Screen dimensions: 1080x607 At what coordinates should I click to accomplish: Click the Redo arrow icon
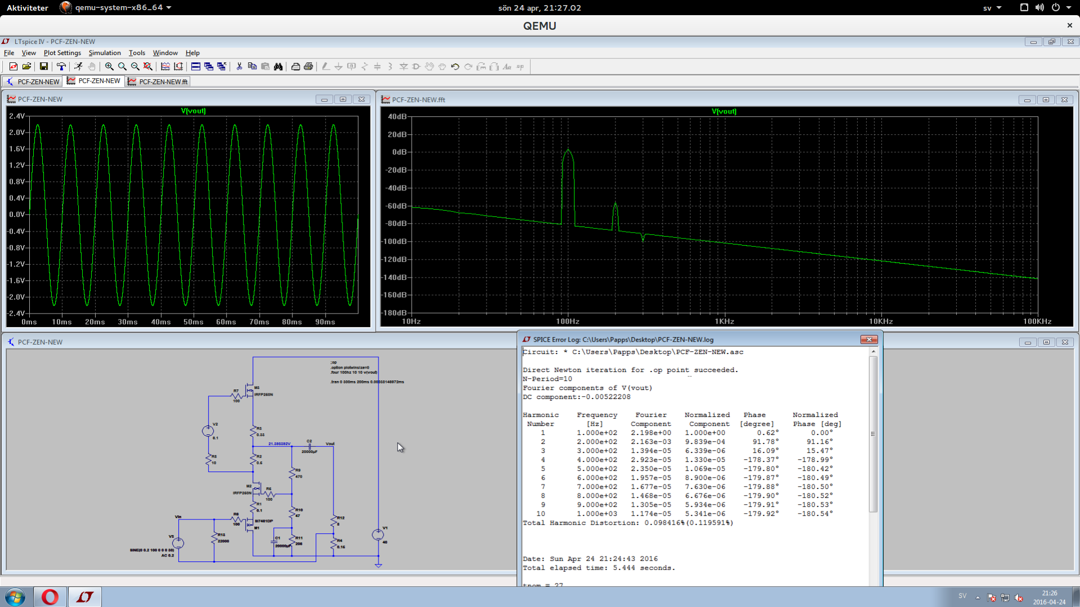tap(468, 66)
